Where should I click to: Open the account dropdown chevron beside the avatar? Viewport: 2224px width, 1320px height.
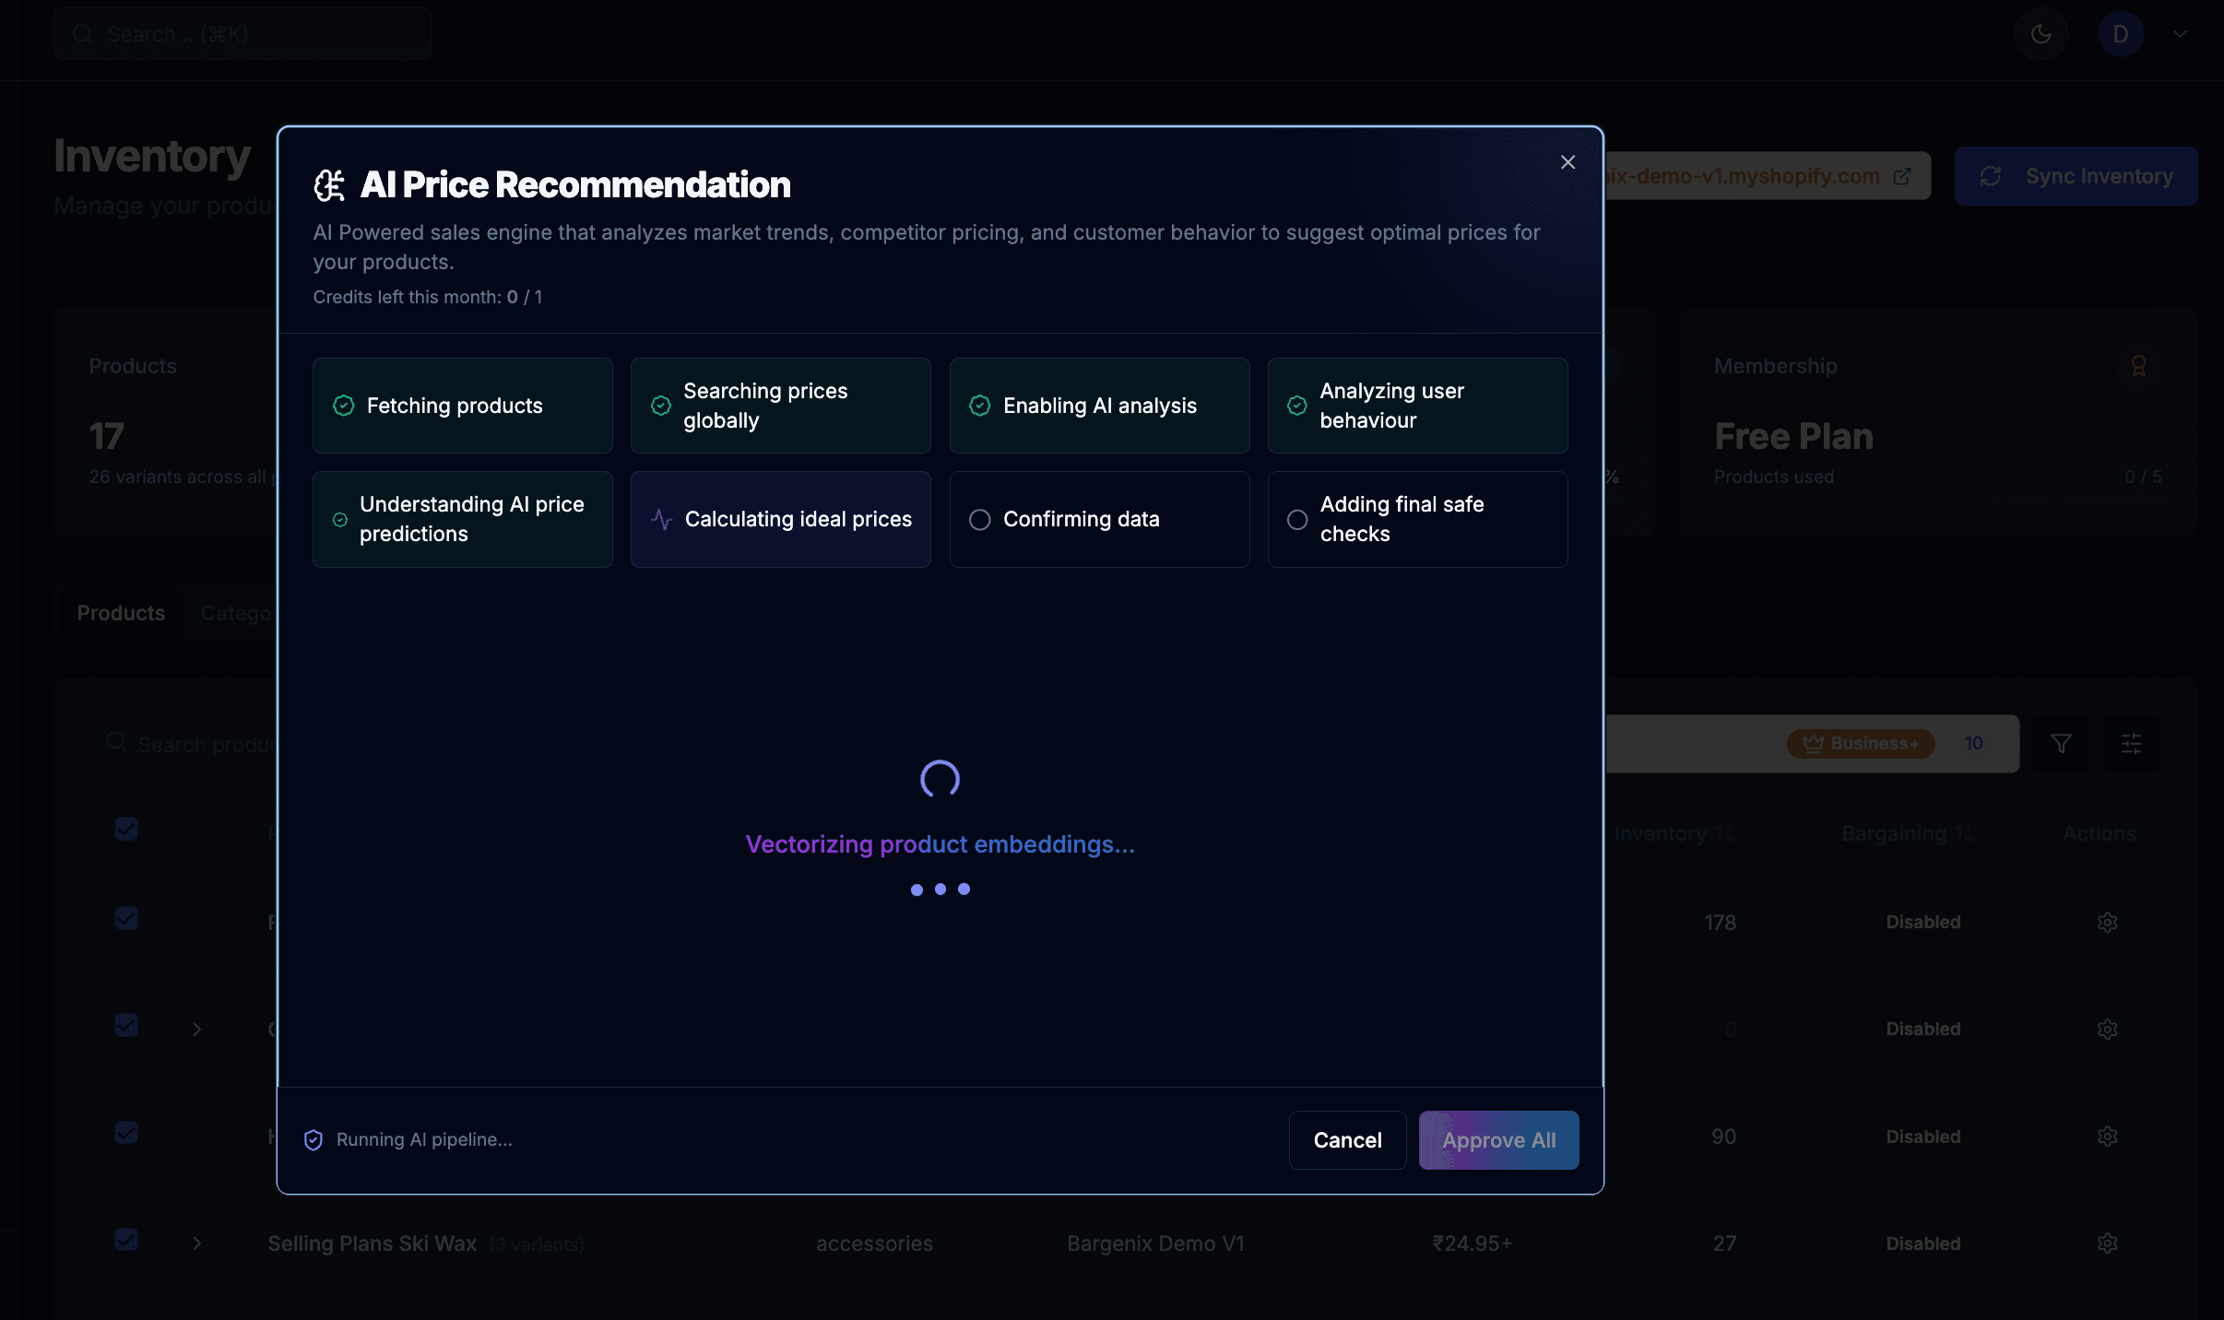pos(2180,33)
